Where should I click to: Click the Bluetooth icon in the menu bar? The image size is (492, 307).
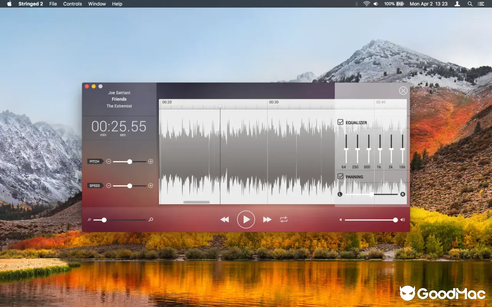click(356, 4)
